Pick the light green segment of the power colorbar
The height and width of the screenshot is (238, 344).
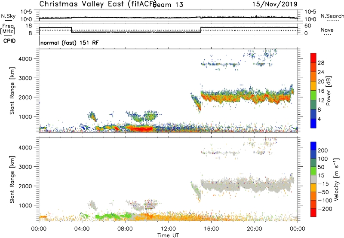[x=313, y=95]
